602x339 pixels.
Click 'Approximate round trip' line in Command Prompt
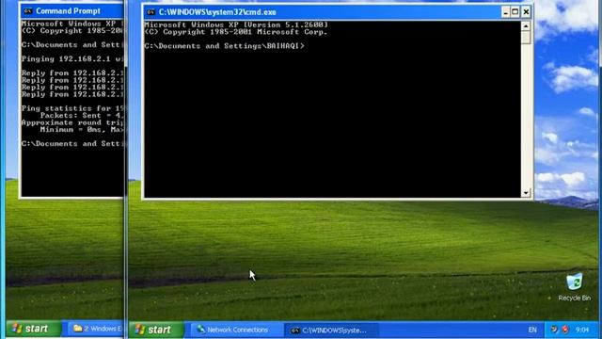(72, 122)
